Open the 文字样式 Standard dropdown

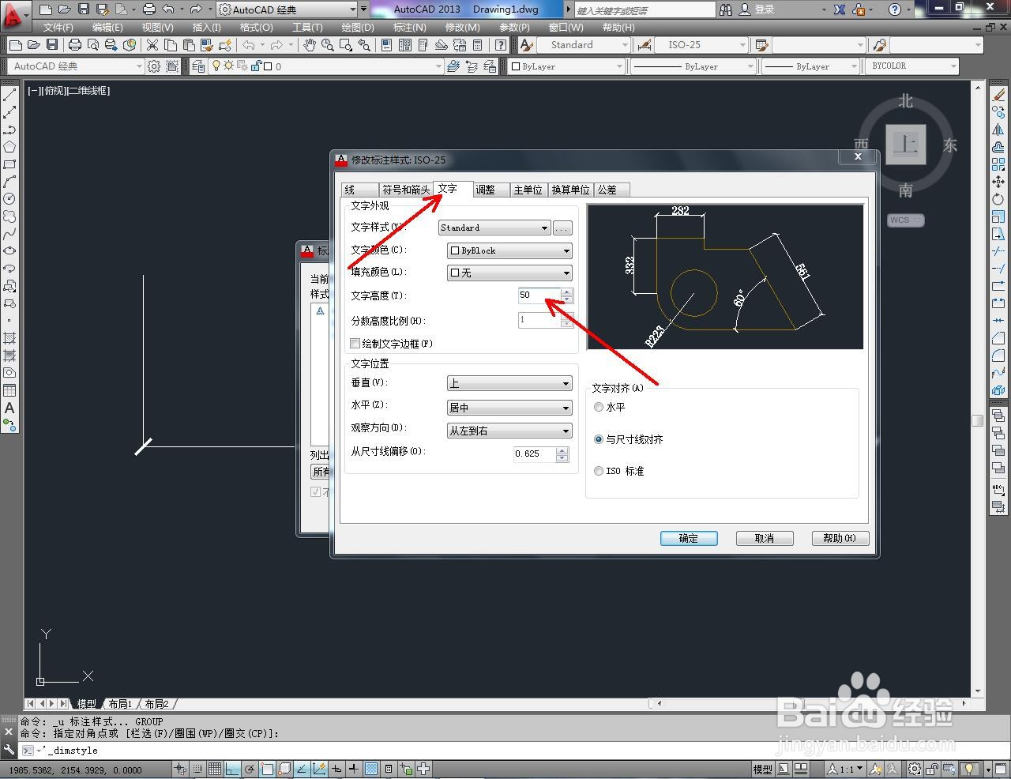(494, 228)
